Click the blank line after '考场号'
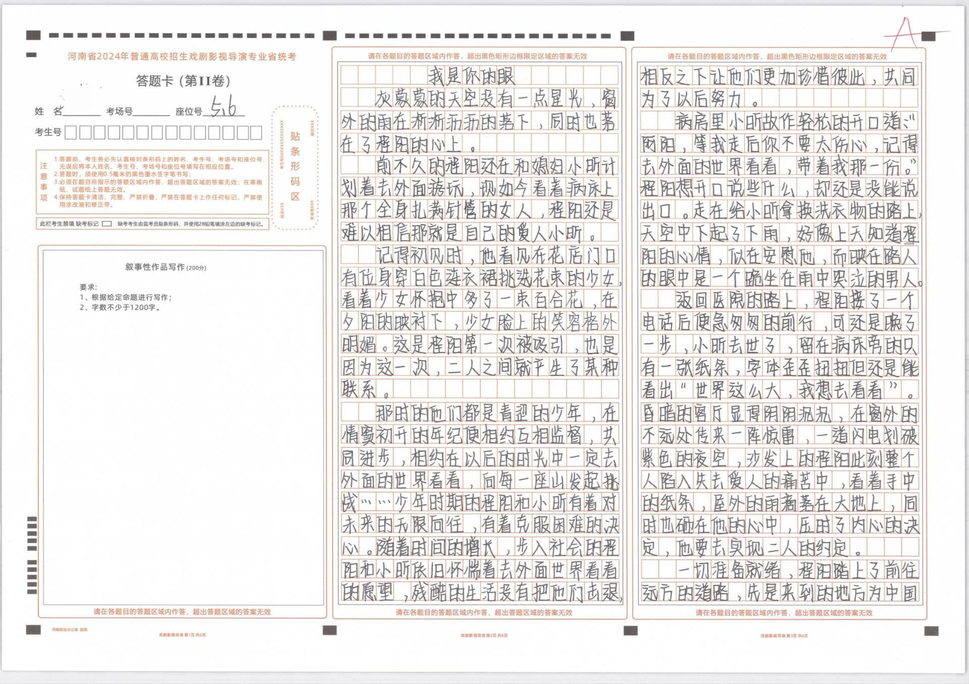969x684 pixels. pos(151,112)
